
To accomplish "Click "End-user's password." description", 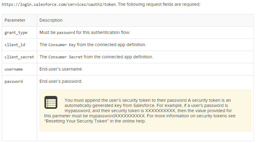I will coord(61,82).
